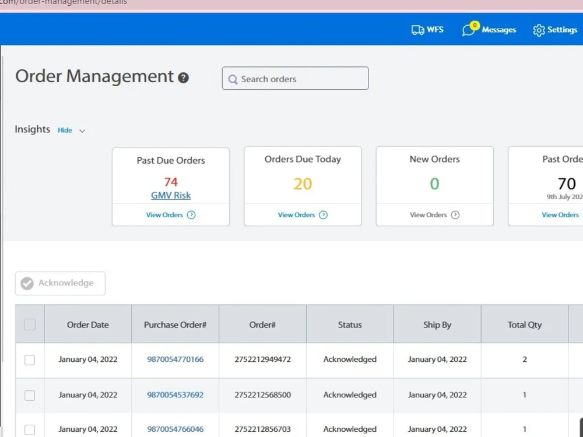The height and width of the screenshot is (437, 583).
Task: Open purchase order 9870054770166
Action: point(174,360)
